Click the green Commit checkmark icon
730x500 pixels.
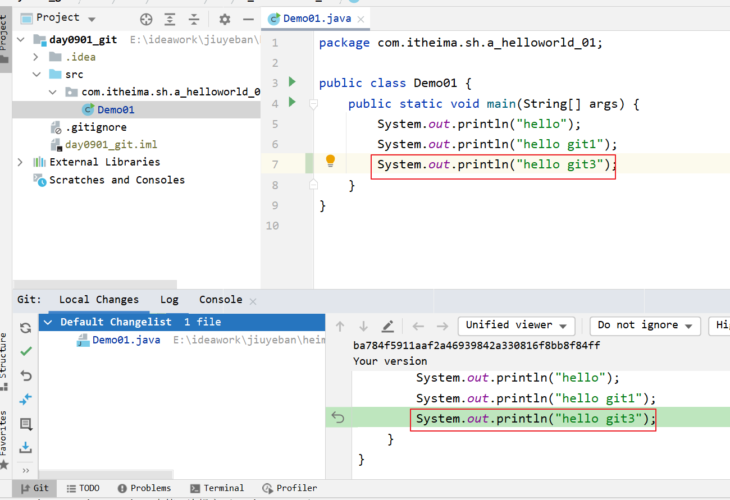click(x=26, y=351)
